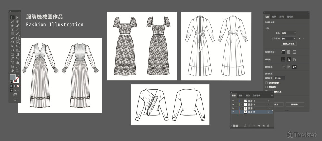Open the 單位 units dropdown
Viewport: 322px width, 141px height.
(x=289, y=33)
